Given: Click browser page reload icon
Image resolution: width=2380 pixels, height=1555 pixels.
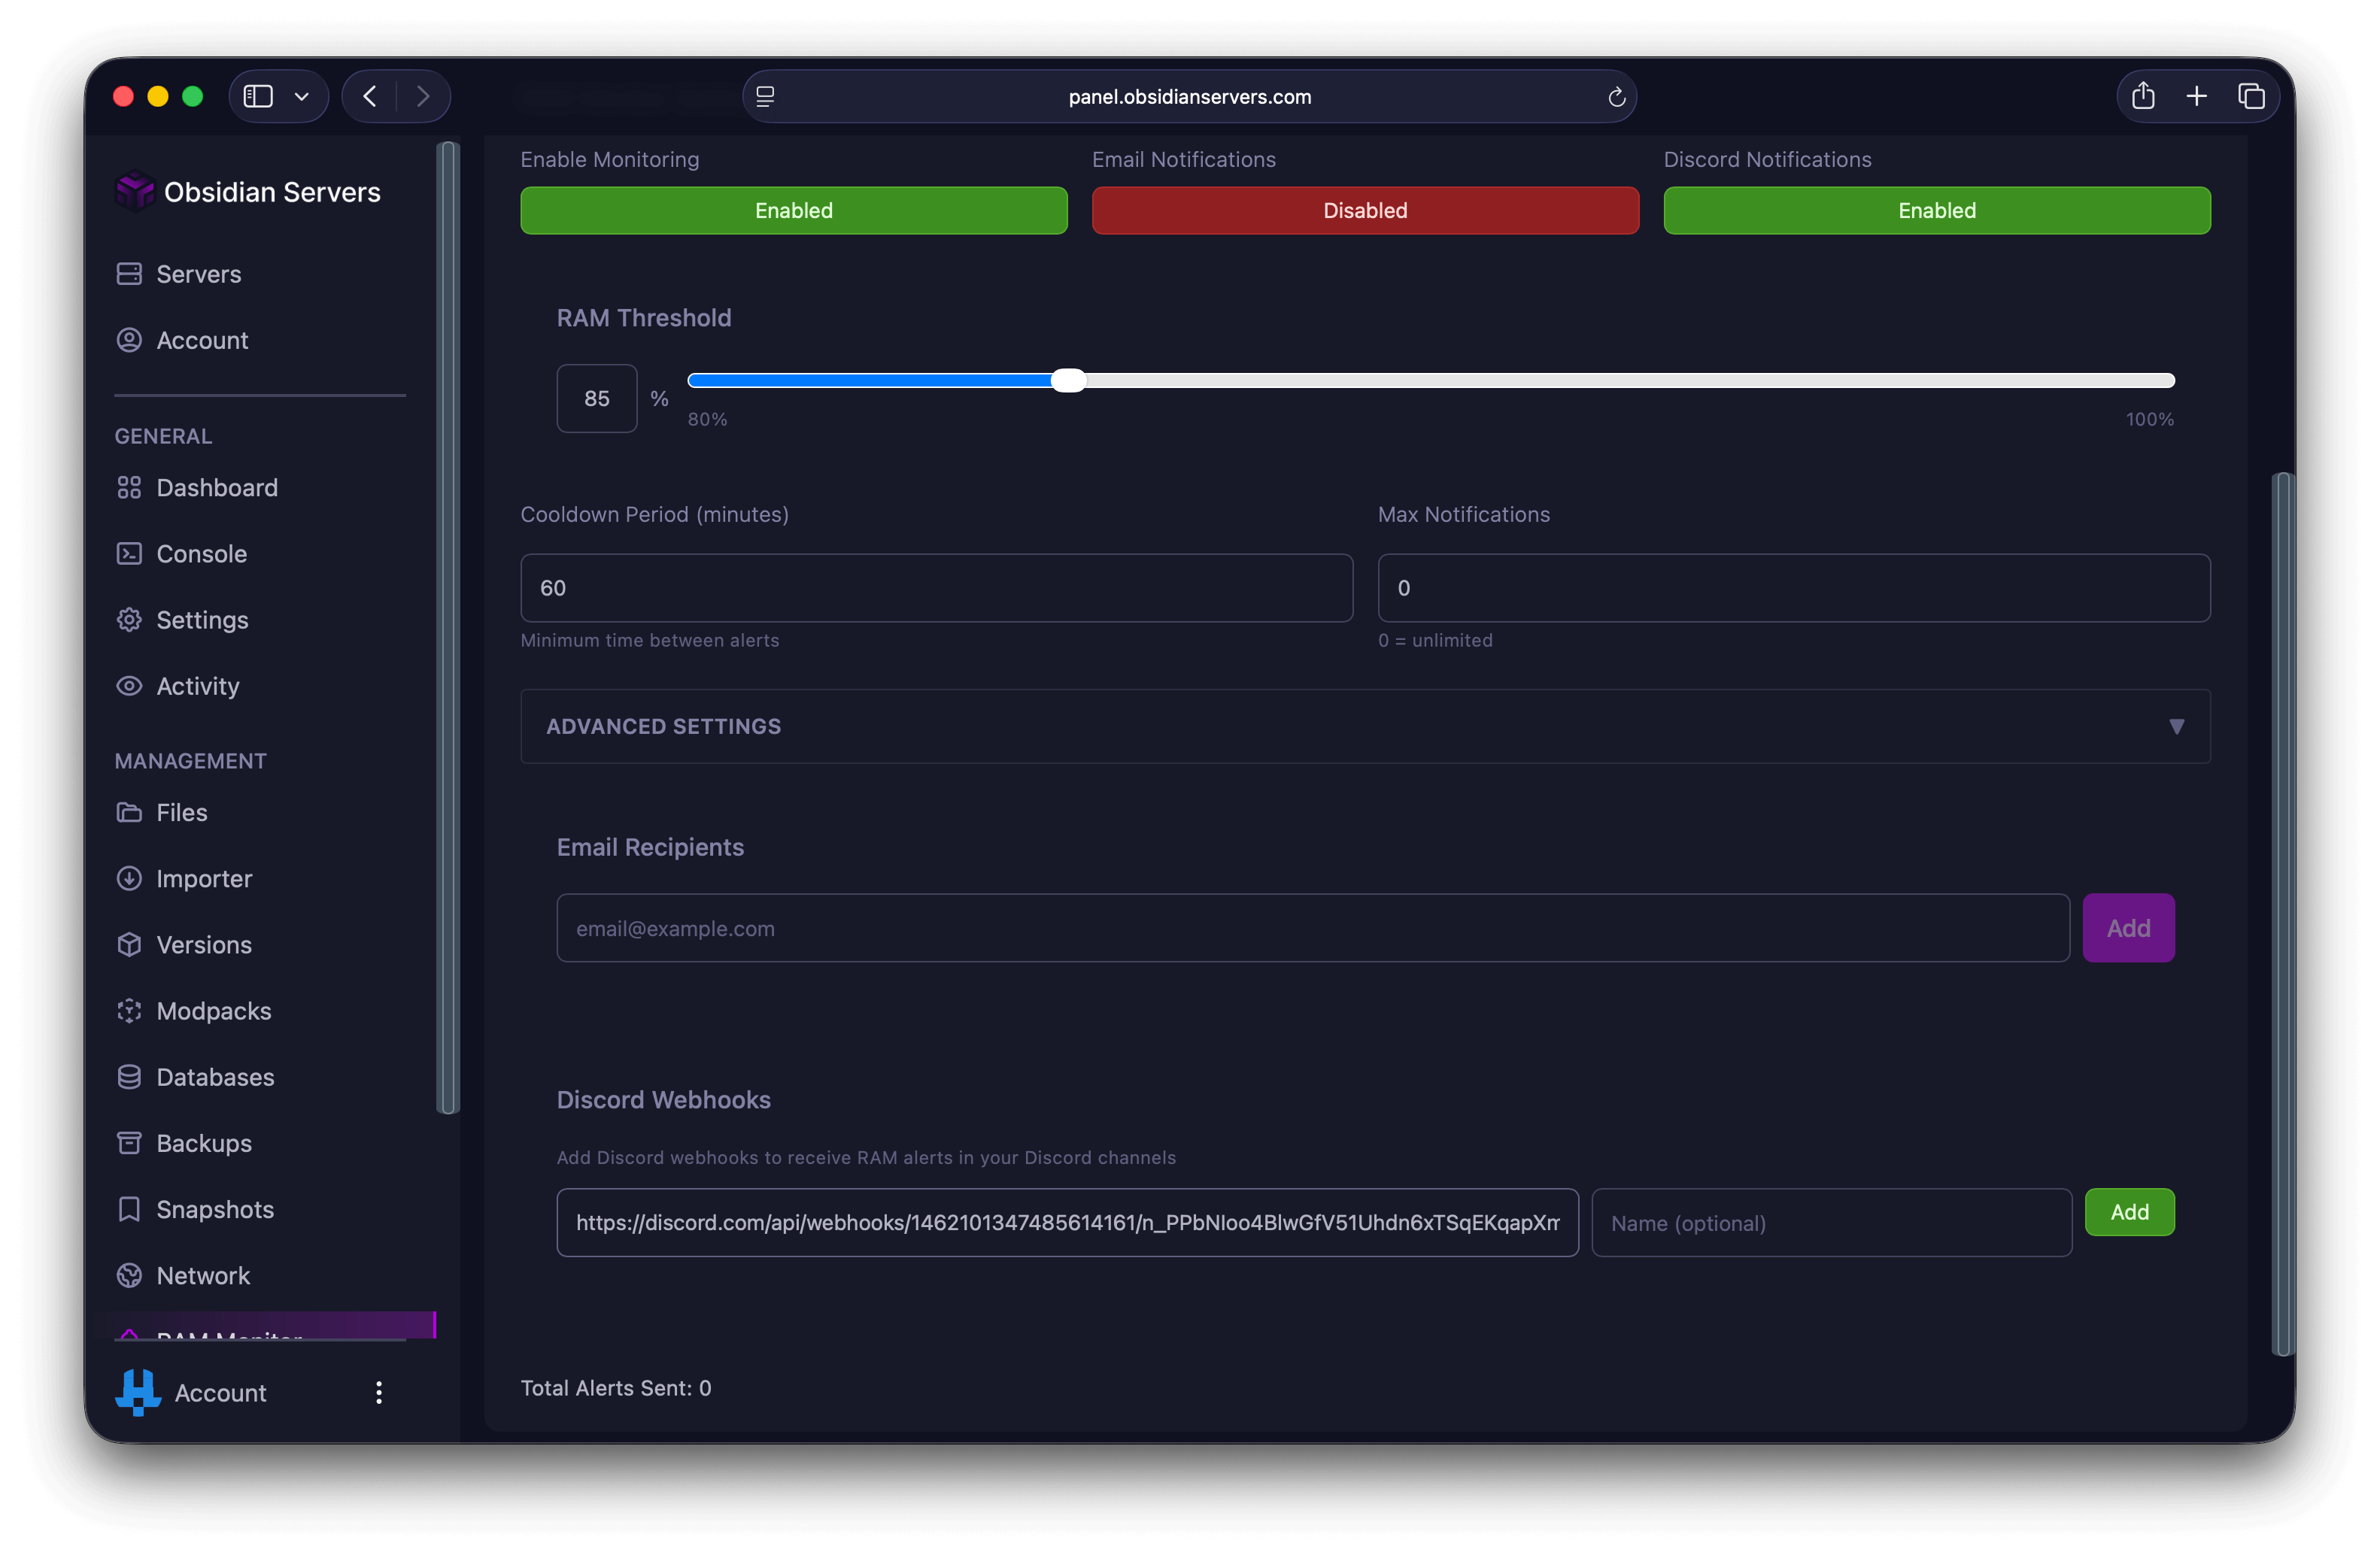Looking at the screenshot, I should (x=1616, y=97).
